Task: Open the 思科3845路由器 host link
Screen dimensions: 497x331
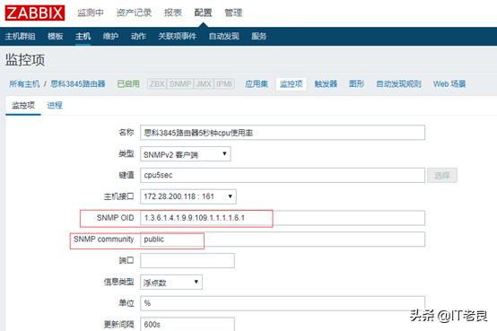Action: pos(78,84)
